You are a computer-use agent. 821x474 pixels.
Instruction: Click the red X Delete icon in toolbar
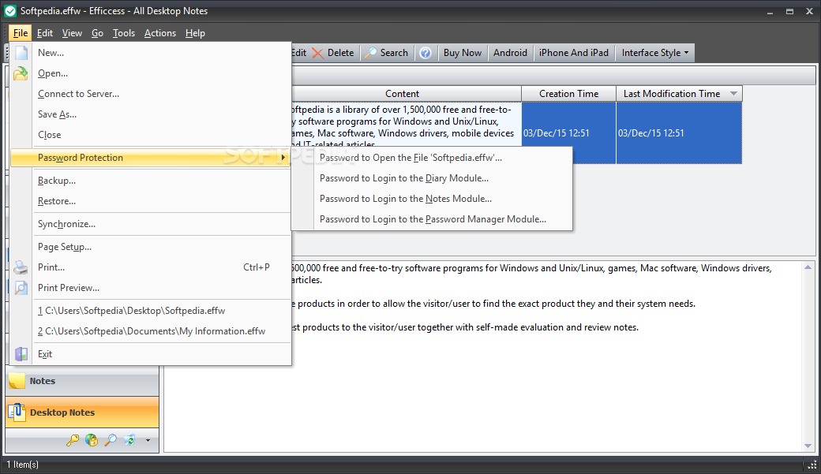pos(318,53)
